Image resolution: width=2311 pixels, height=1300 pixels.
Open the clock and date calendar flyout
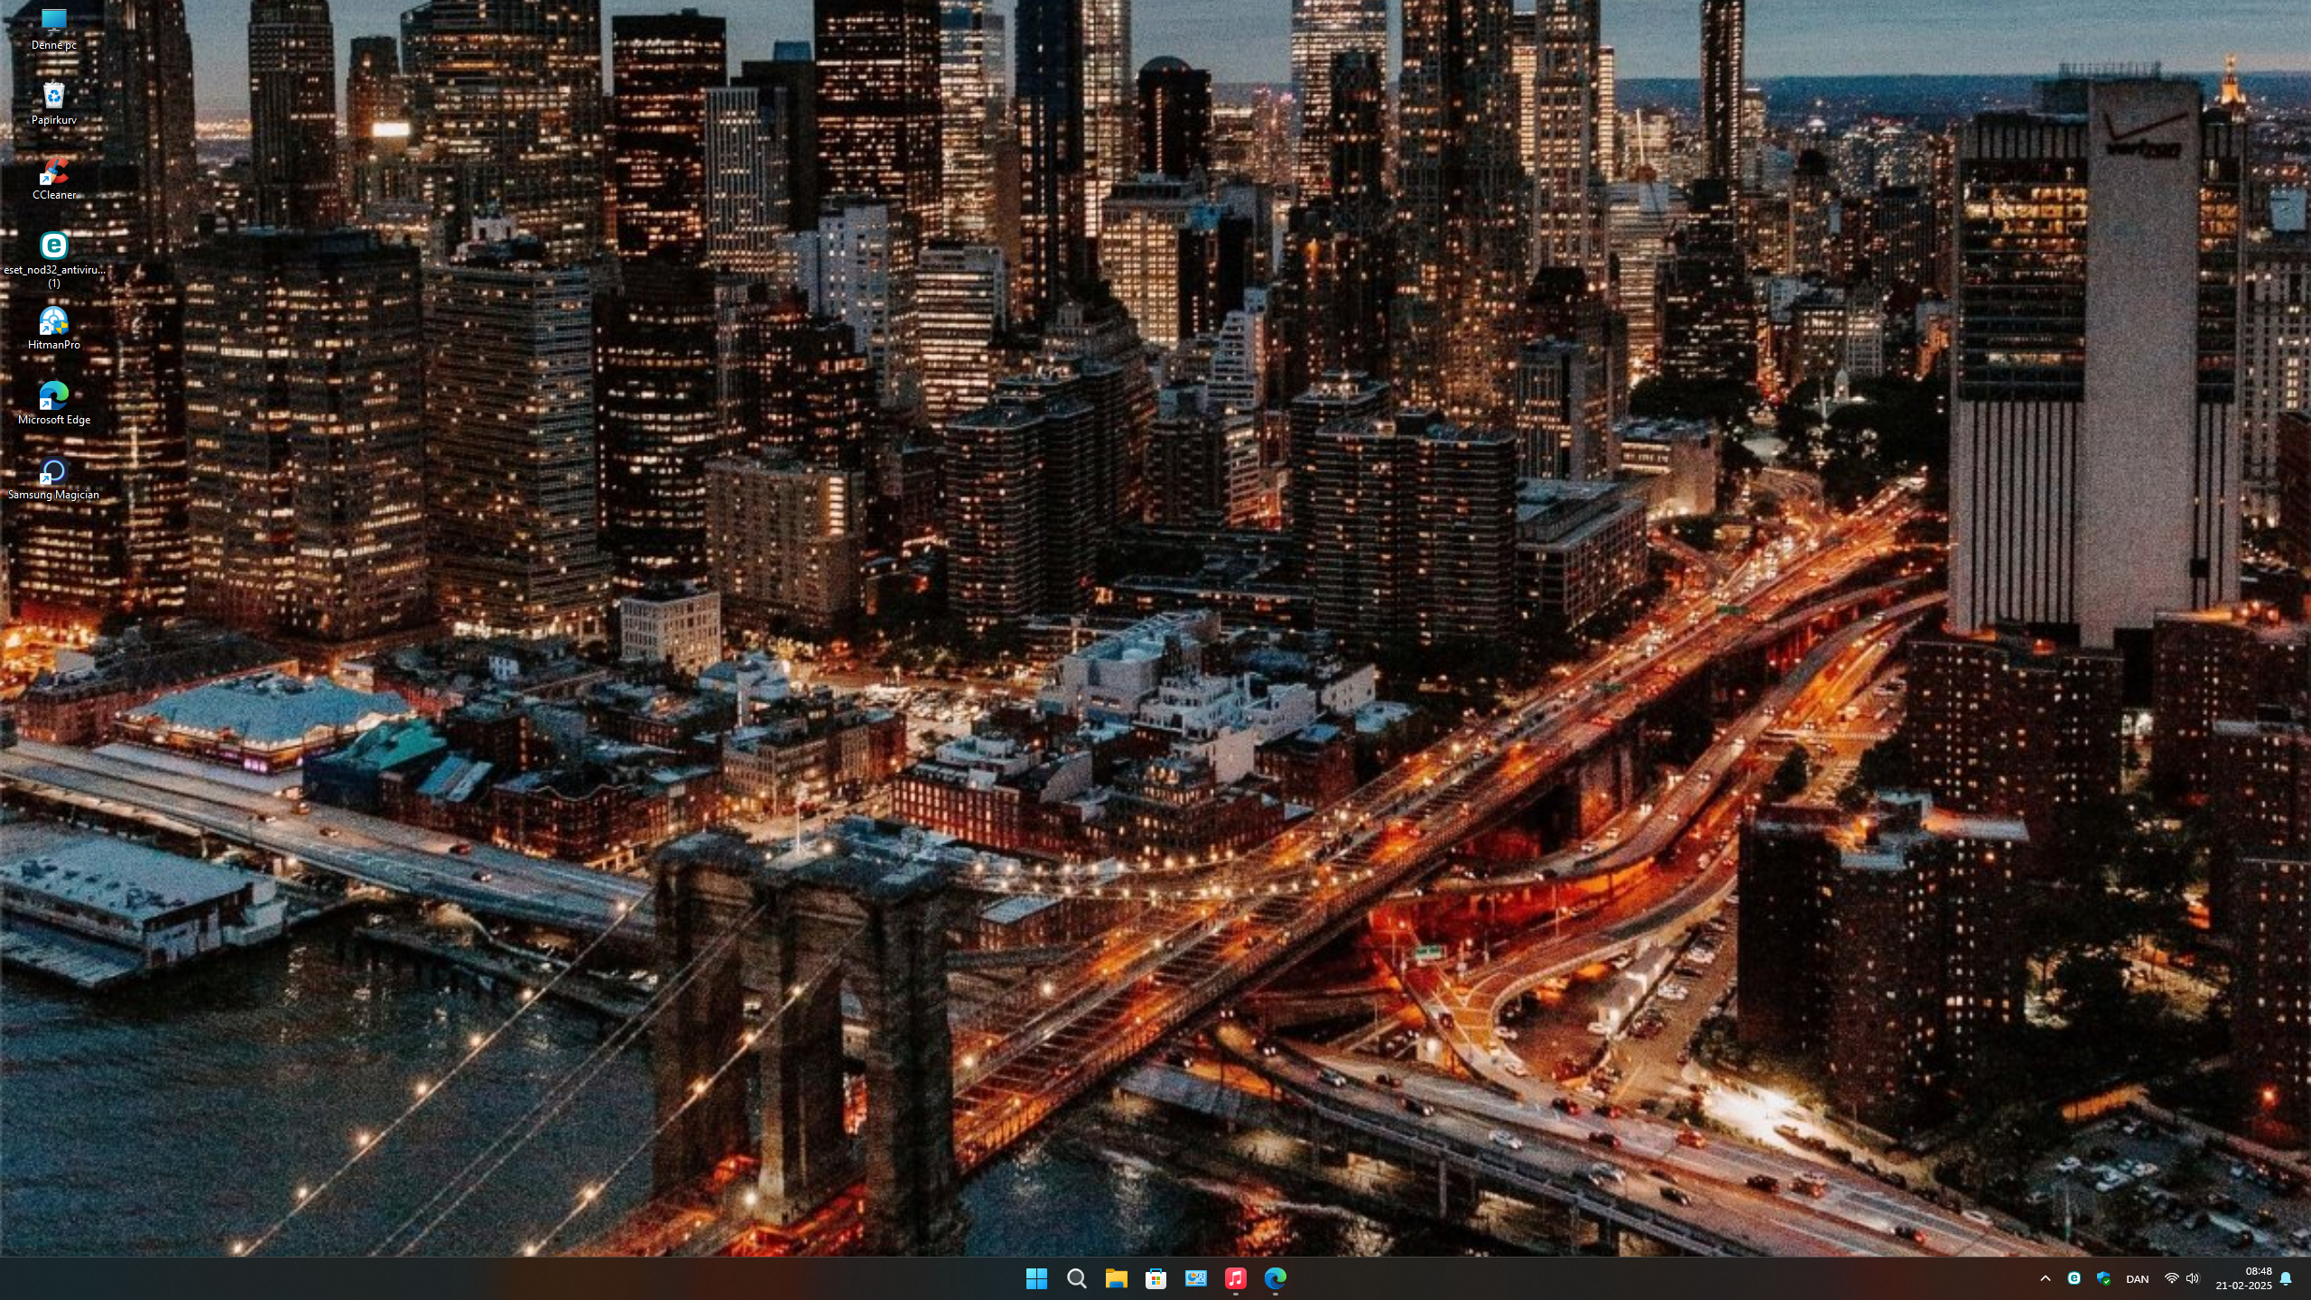[2243, 1278]
